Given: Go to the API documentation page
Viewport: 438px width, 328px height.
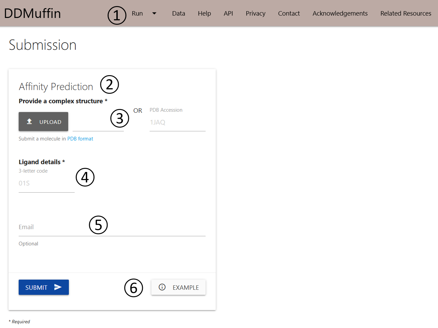Looking at the screenshot, I should (x=228, y=13).
